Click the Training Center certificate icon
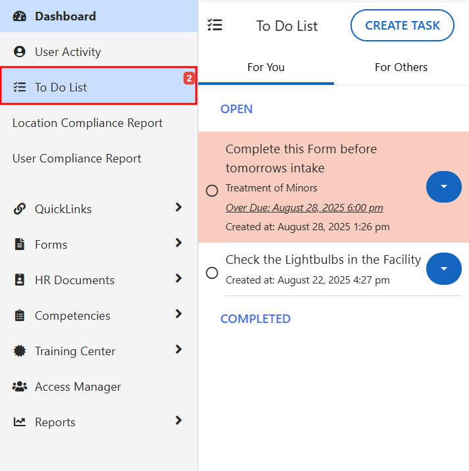This screenshot has height=471, width=469. [20, 351]
